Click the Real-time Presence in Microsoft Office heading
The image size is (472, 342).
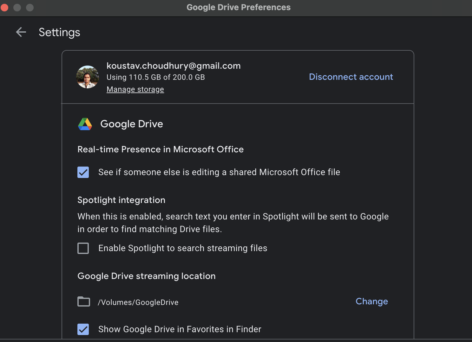(x=161, y=149)
